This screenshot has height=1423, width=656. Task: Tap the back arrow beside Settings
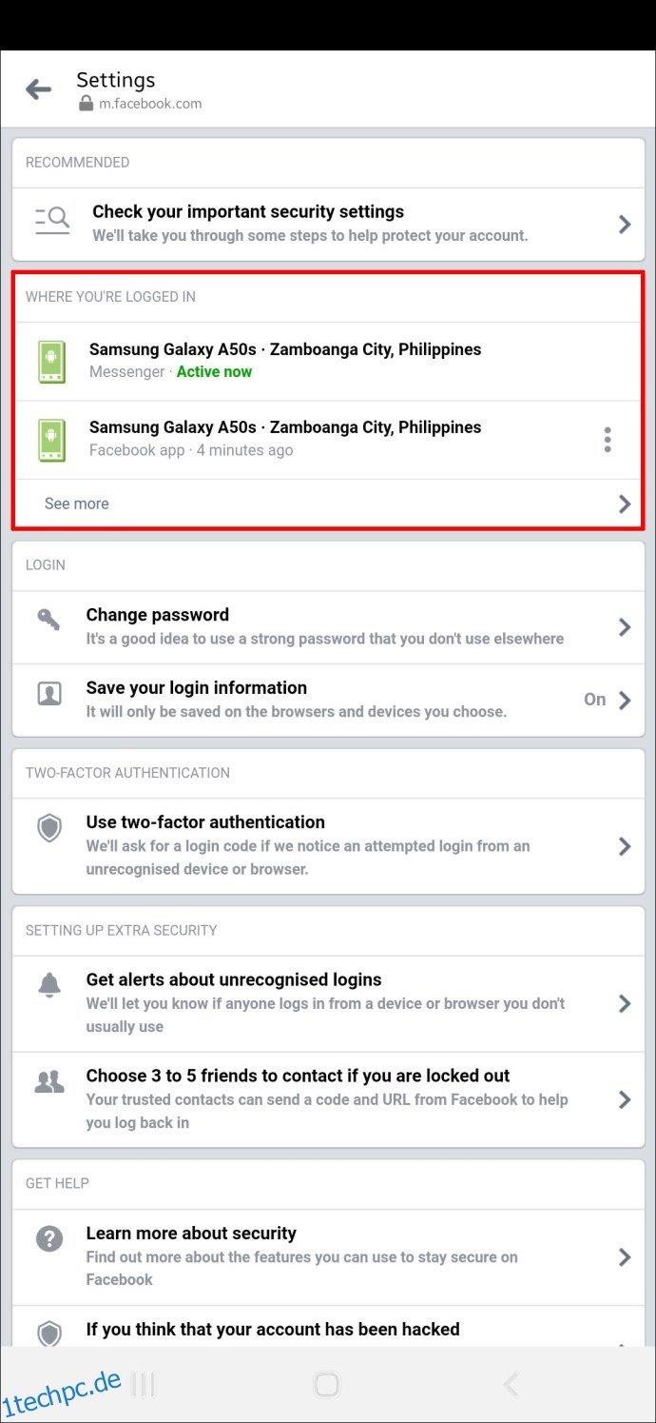coord(38,89)
